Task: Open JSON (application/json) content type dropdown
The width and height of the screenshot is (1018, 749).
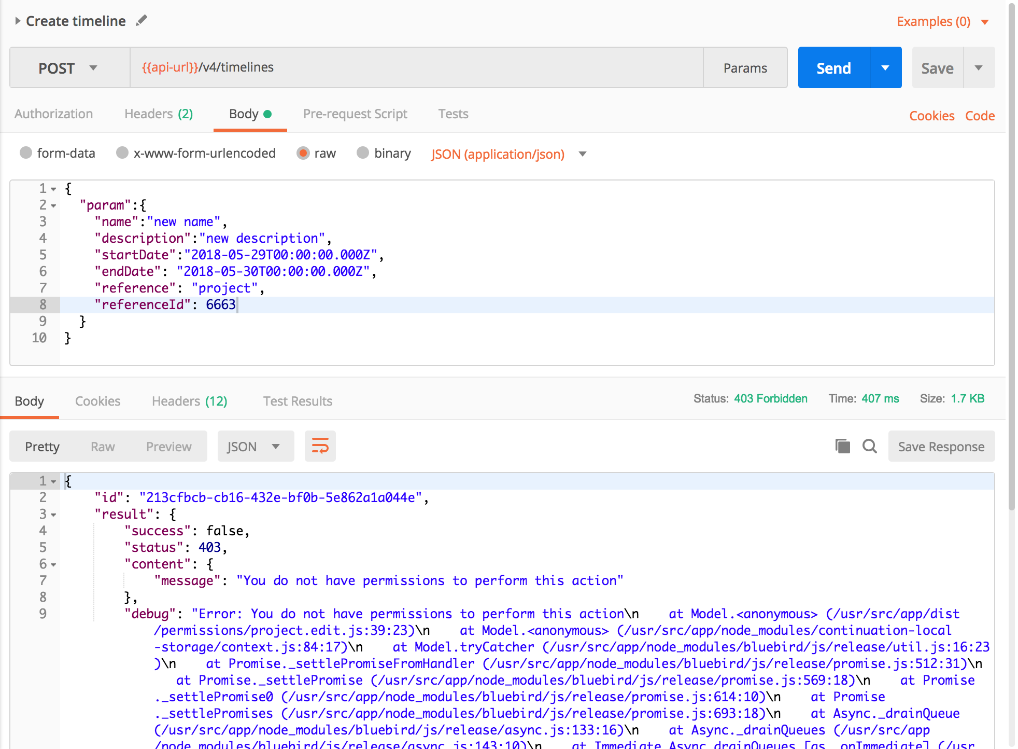Action: tap(582, 154)
